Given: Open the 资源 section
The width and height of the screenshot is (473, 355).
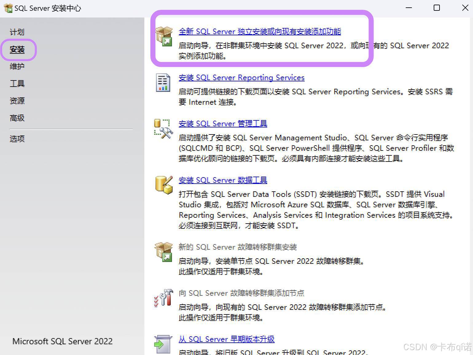Looking at the screenshot, I should (17, 101).
